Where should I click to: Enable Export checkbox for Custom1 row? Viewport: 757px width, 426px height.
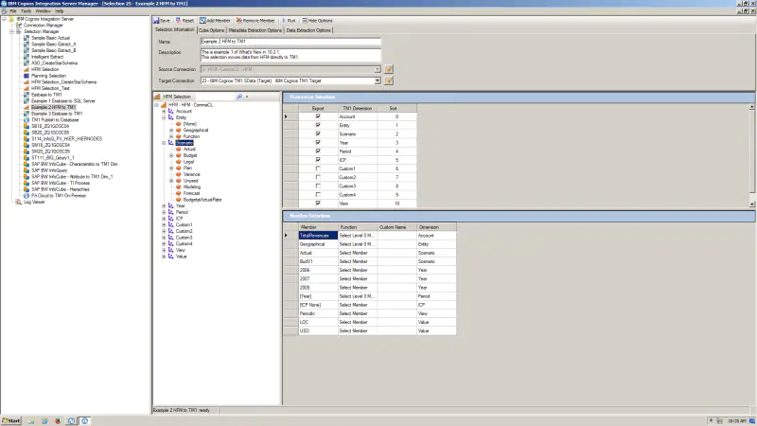click(318, 169)
